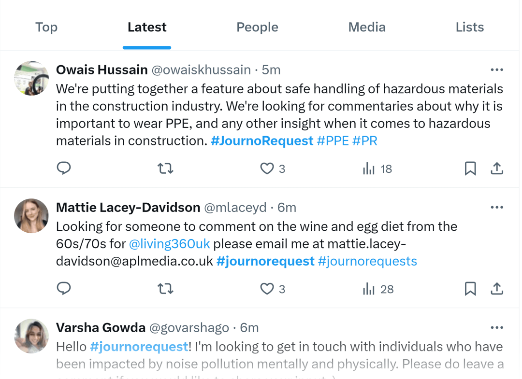This screenshot has width=522, height=379.
Task: Like Mattie Lacey-Davidson's tweet
Action: tap(267, 289)
